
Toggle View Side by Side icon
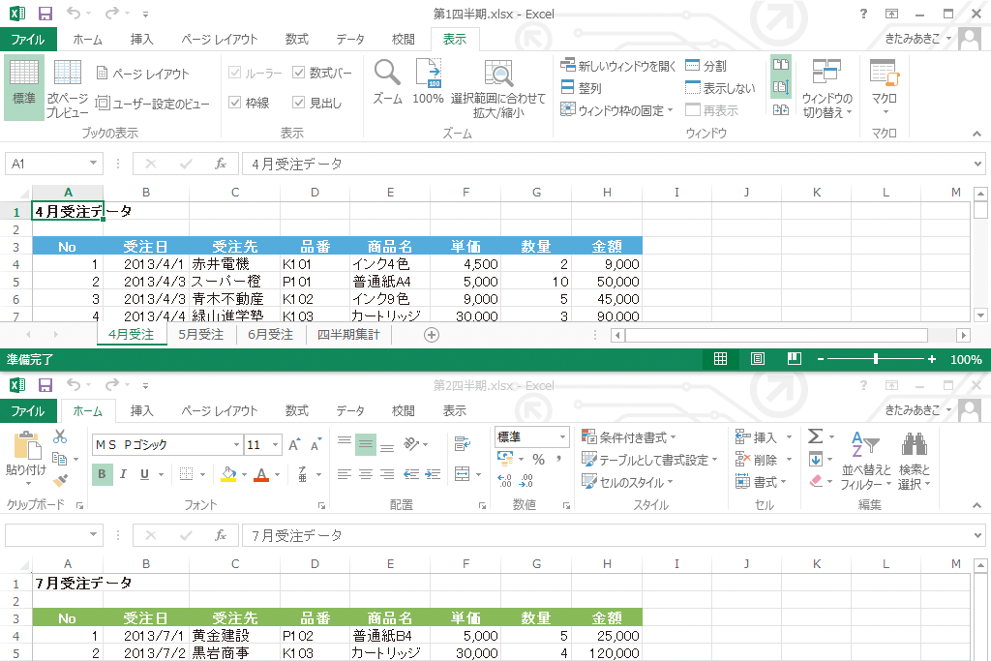pyautogui.click(x=781, y=65)
